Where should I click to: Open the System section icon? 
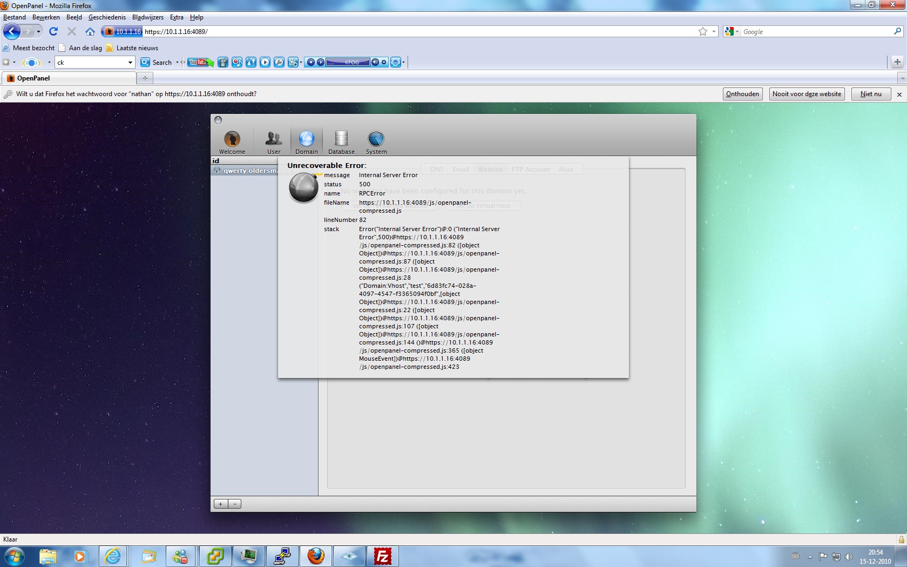376,139
